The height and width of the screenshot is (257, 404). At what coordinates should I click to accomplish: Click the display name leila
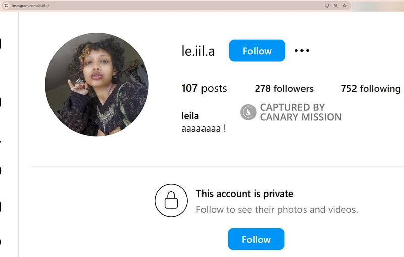(x=190, y=116)
